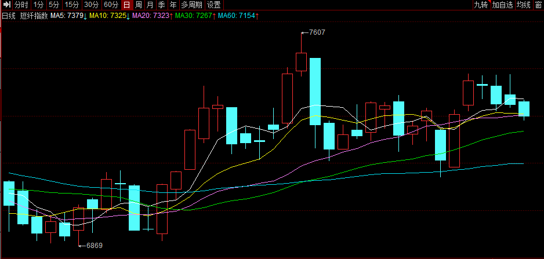The image size is (544, 259).
Task: Select the 1分 period tab
Action: pyautogui.click(x=38, y=5)
